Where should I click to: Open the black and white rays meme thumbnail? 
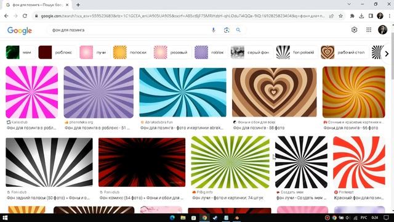[301, 162]
